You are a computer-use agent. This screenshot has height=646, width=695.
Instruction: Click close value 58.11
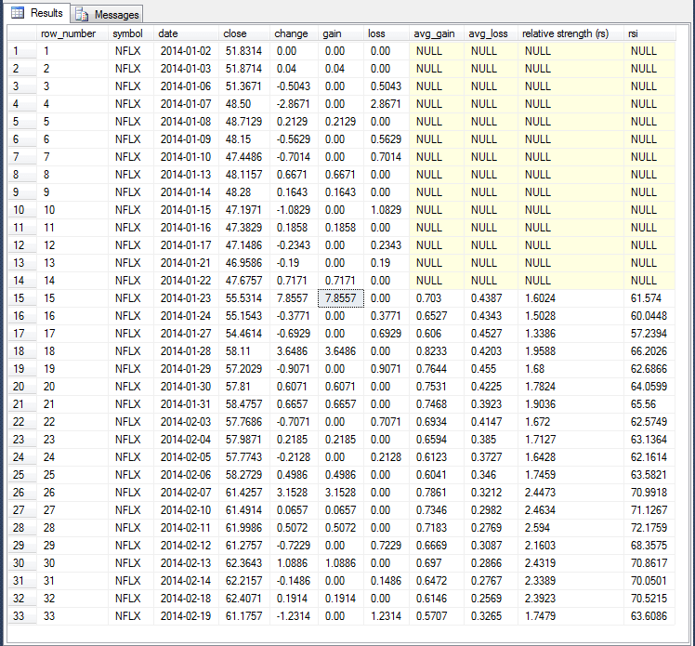(x=244, y=351)
